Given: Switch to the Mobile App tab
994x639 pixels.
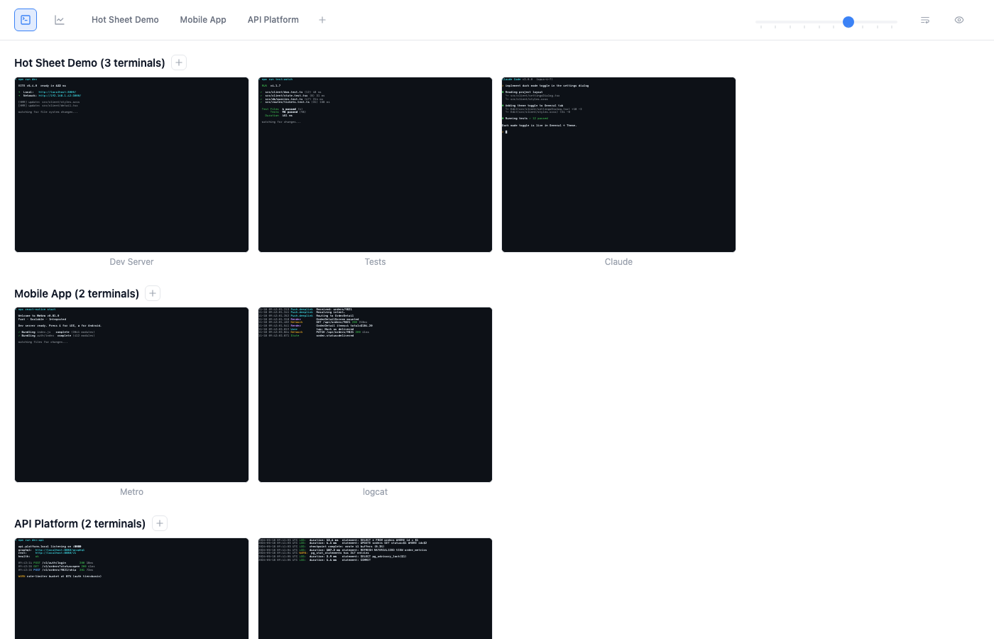Looking at the screenshot, I should pyautogui.click(x=203, y=20).
